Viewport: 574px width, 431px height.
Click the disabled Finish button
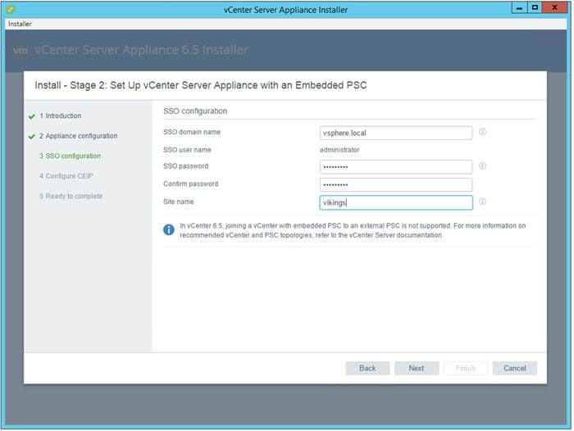(x=466, y=368)
